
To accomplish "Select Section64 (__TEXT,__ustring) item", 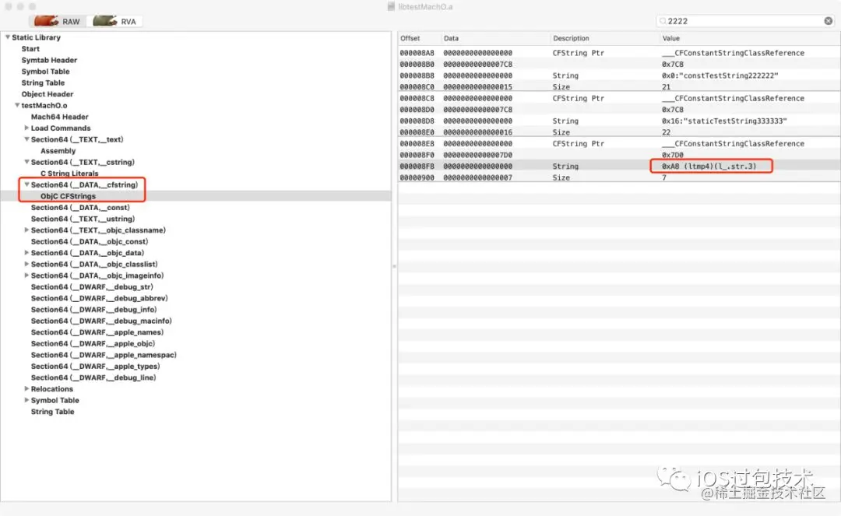I will tap(83, 219).
